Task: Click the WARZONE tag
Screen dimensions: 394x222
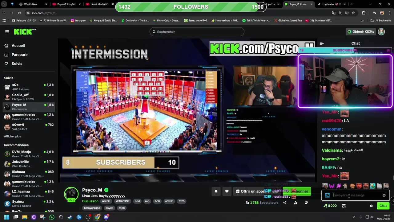Action: click(x=123, y=201)
